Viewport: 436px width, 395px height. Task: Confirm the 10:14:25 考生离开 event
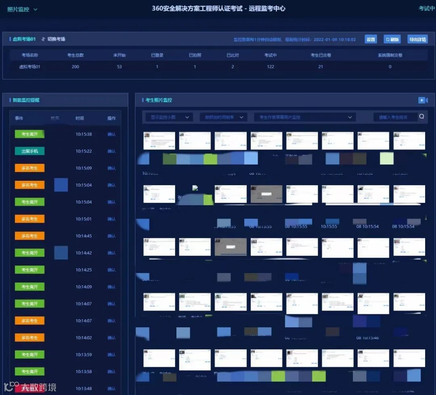point(111,270)
